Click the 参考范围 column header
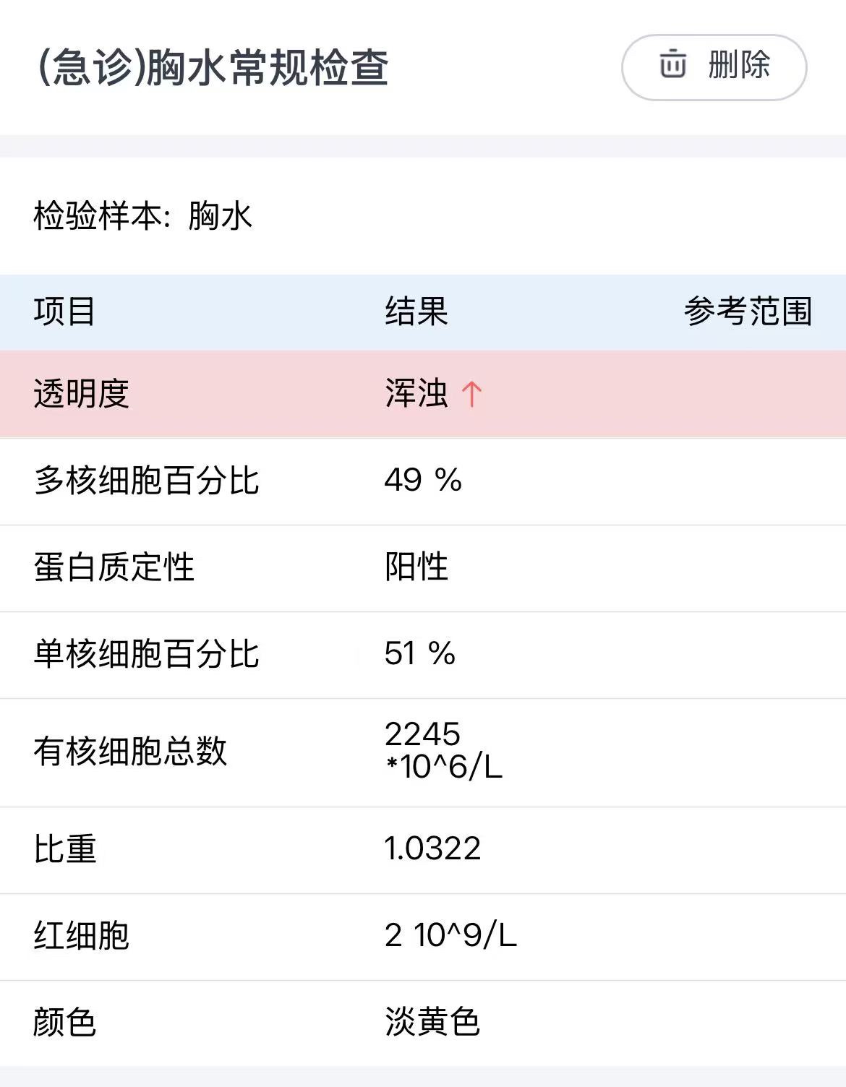Viewport: 846px width, 1087px height. pyautogui.click(x=748, y=312)
